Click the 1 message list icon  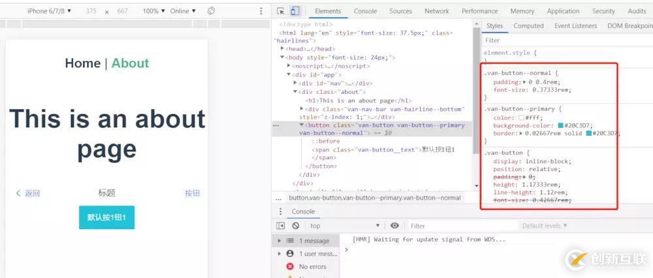(290, 241)
